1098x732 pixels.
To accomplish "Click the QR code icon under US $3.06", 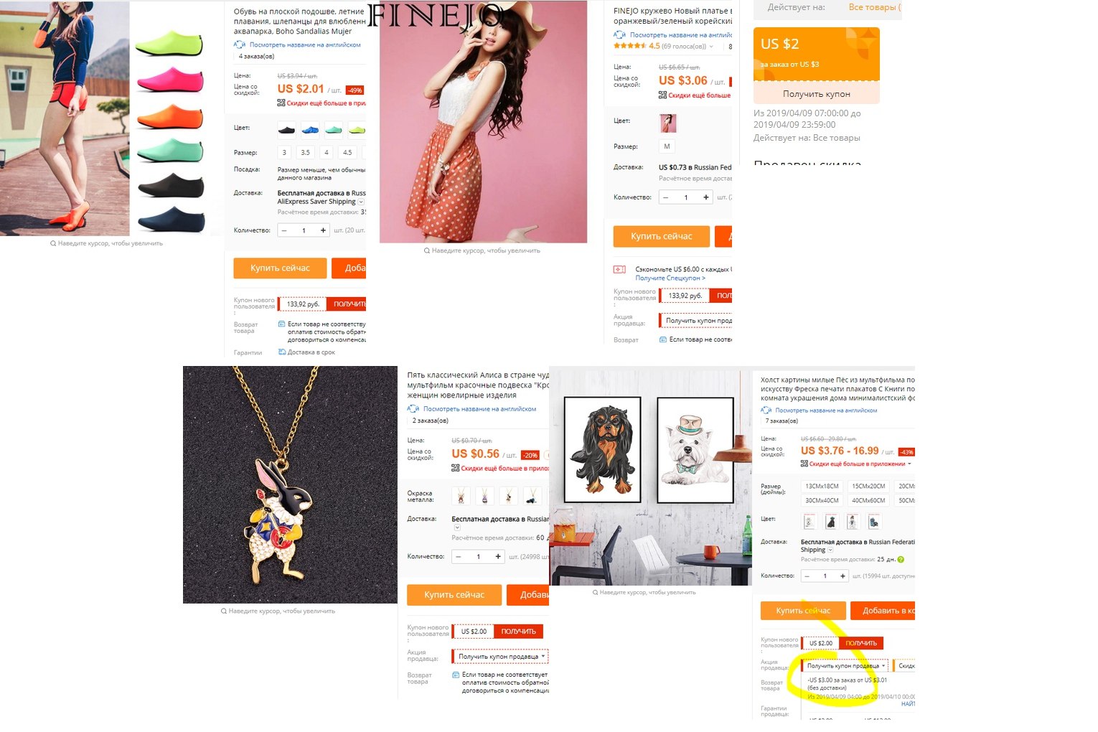I will [x=662, y=95].
